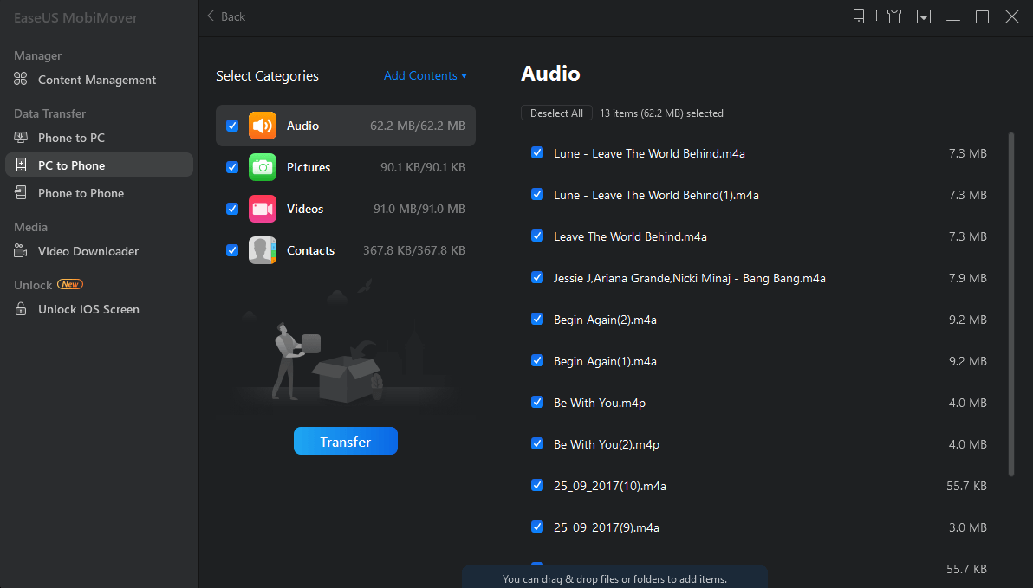Uncheck the Pictures category
The image size is (1033, 588).
pos(231,167)
